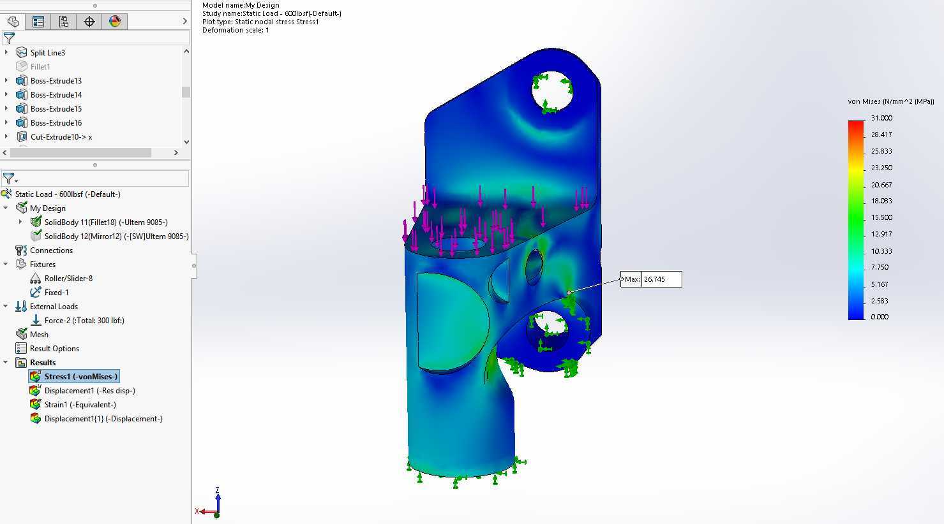This screenshot has height=524, width=944.
Task: Click the simulation tree filter input field
Action: (x=104, y=178)
